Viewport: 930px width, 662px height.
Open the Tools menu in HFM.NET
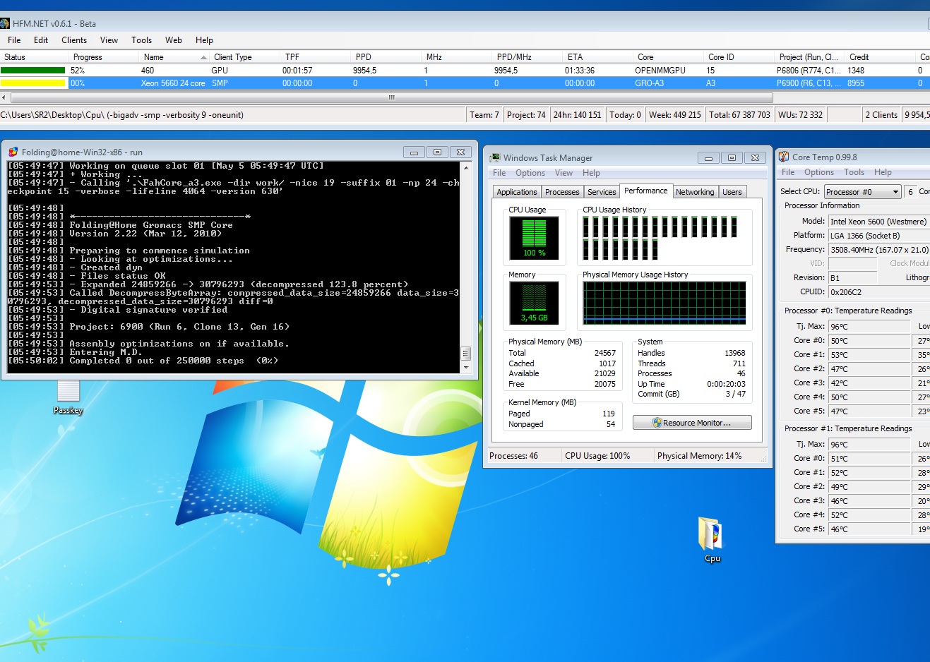coord(141,40)
